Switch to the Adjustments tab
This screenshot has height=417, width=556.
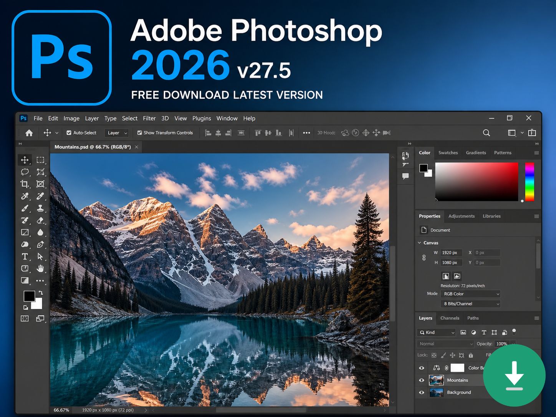462,216
